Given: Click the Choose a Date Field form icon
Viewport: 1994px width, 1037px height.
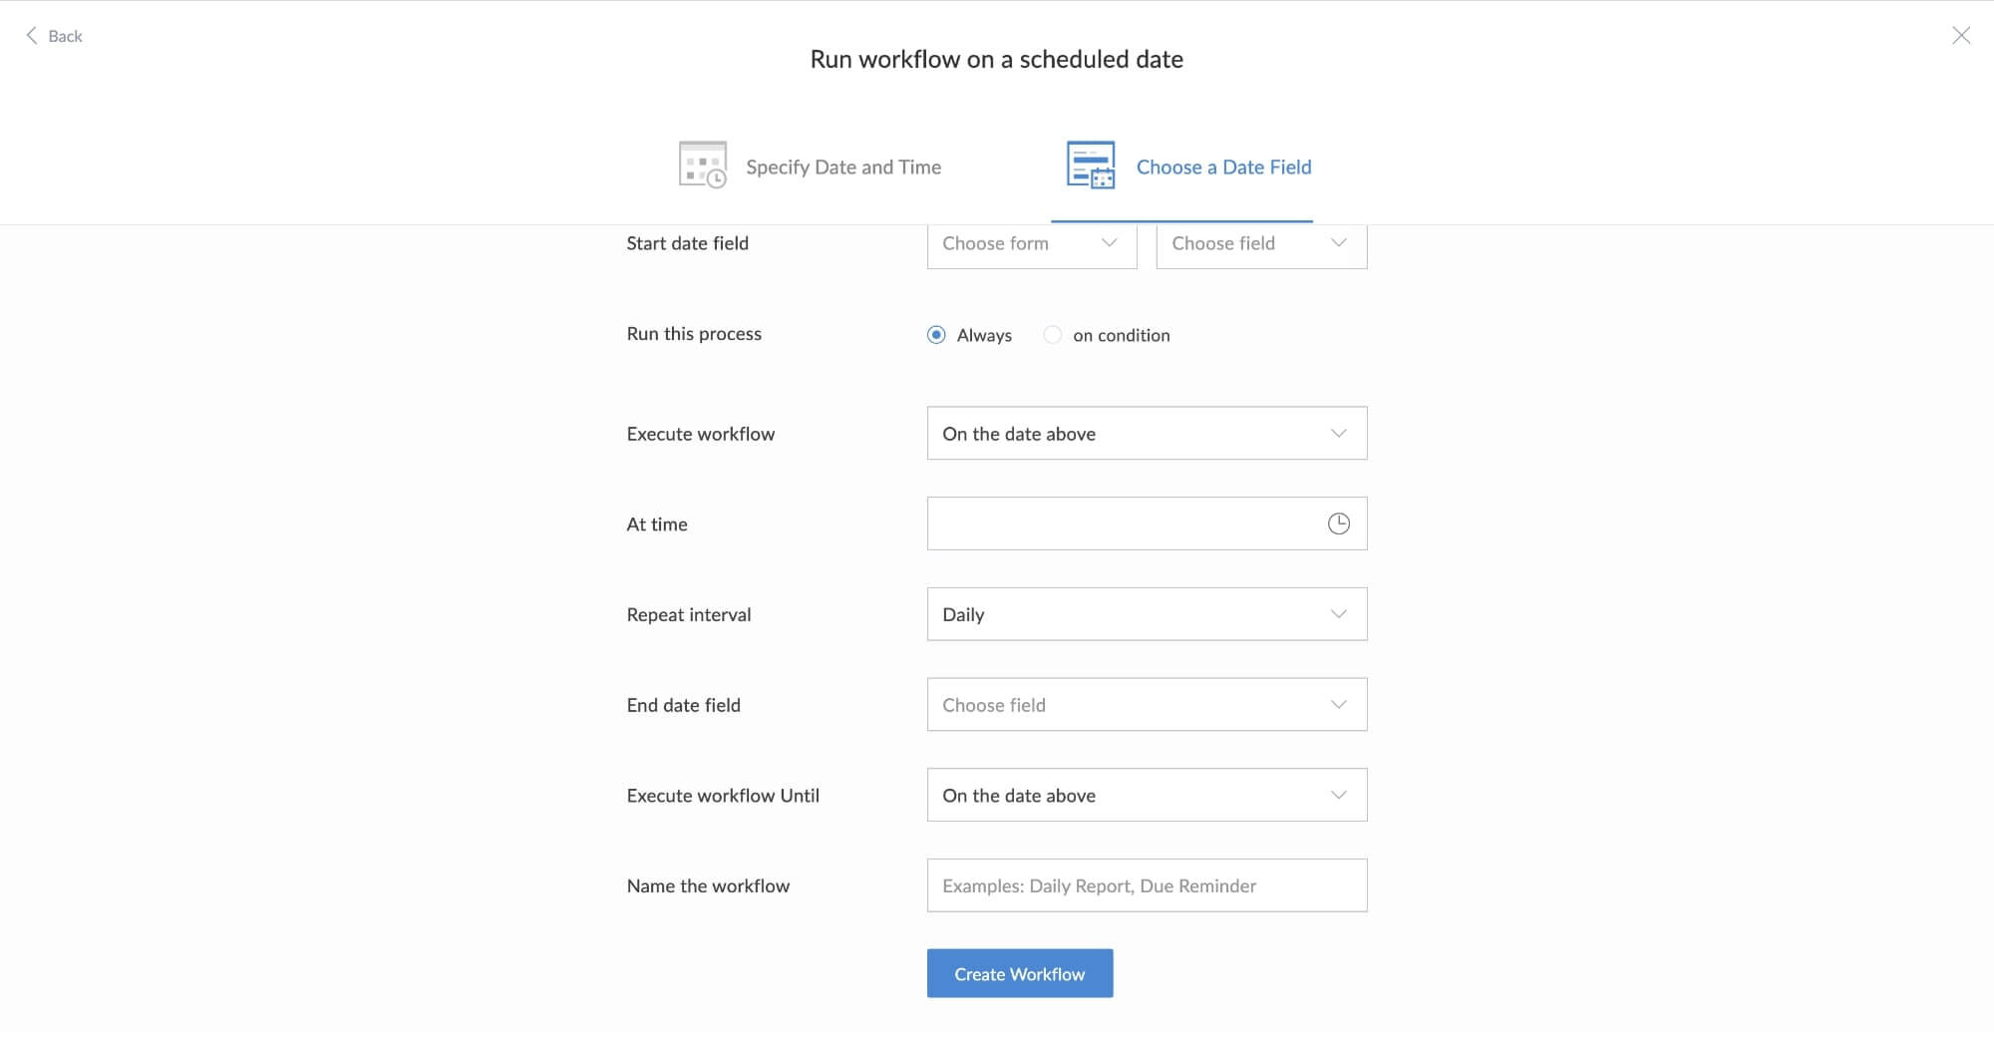Looking at the screenshot, I should [1090, 166].
